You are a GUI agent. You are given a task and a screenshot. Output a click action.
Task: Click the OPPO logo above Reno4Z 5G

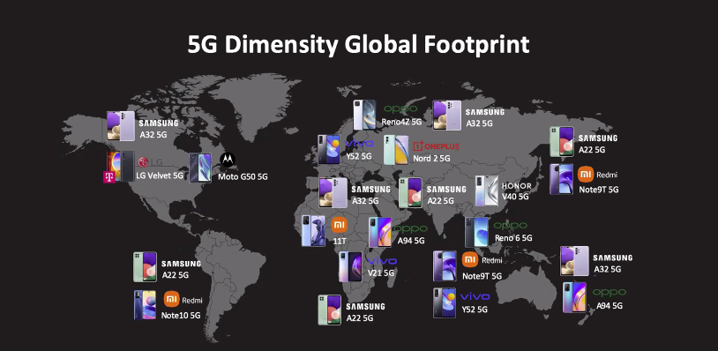(400, 108)
